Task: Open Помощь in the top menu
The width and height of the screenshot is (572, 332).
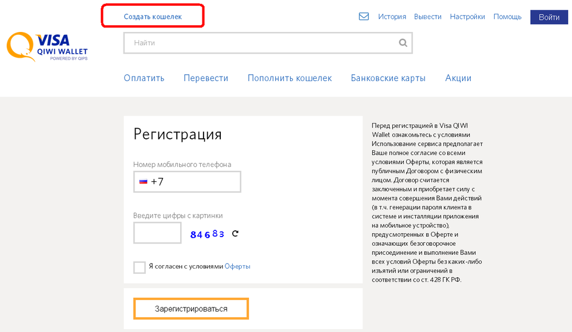Action: point(507,17)
